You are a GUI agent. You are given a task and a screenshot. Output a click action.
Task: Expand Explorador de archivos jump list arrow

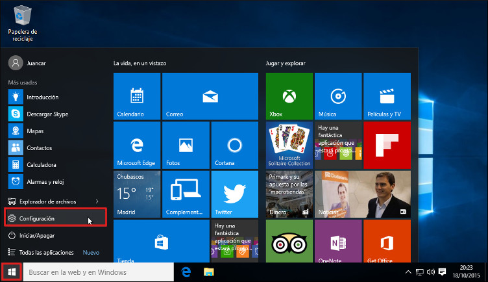tap(97, 201)
